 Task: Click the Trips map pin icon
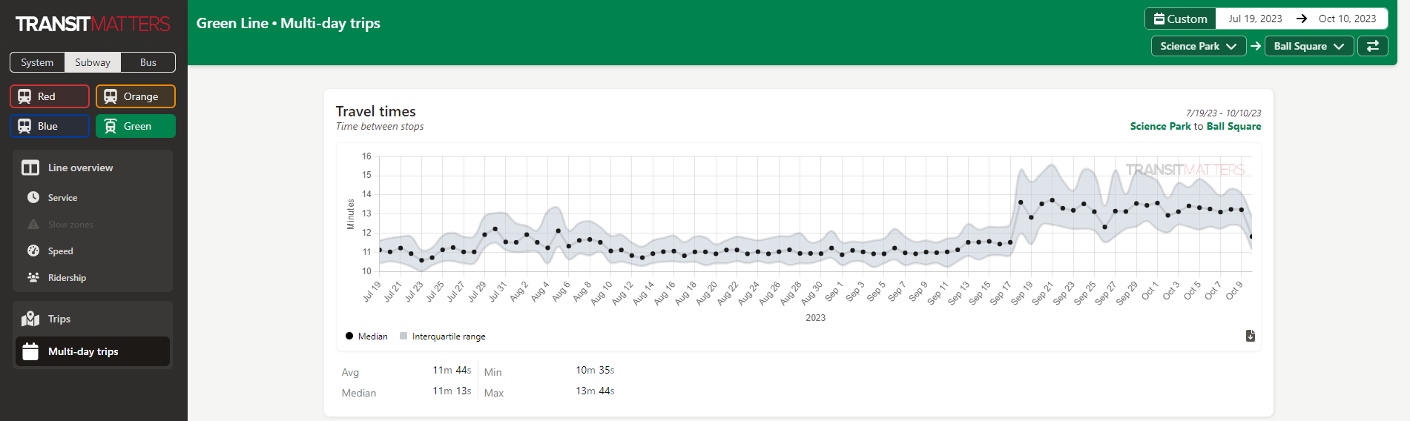click(x=30, y=319)
